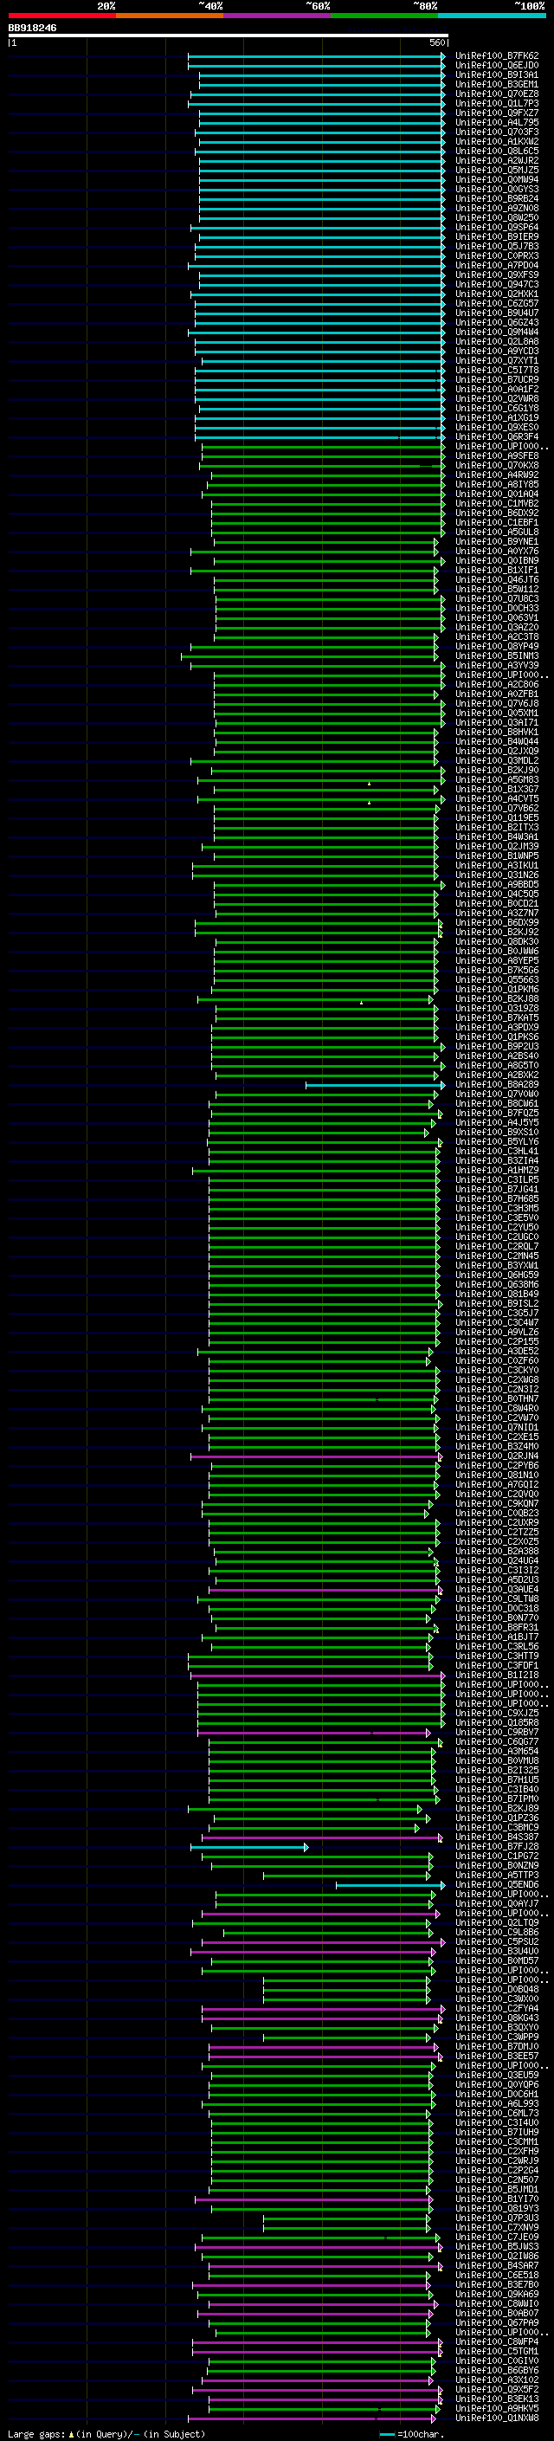This screenshot has width=554, height=2441.
Task: Select the UniRef100_A3X102 label
Action: (x=497, y=2380)
